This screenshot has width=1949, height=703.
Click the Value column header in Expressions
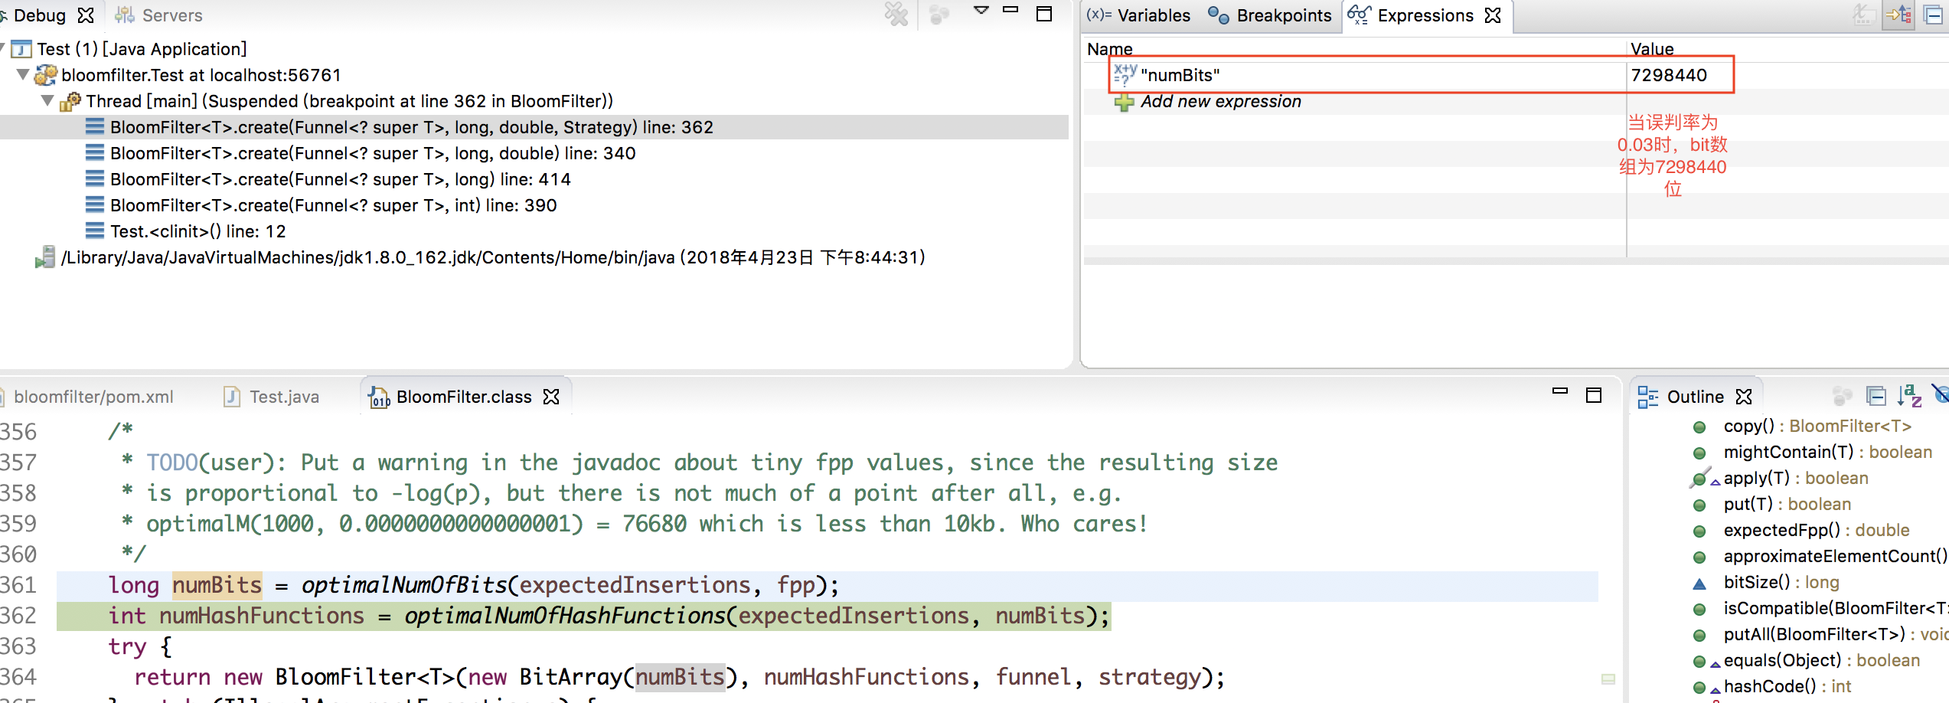[x=1652, y=49]
